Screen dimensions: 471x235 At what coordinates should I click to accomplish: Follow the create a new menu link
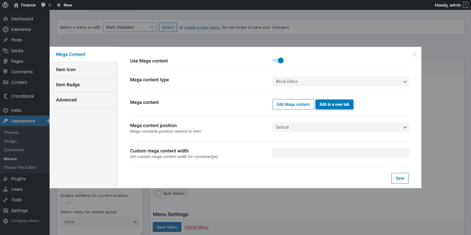coord(202,27)
